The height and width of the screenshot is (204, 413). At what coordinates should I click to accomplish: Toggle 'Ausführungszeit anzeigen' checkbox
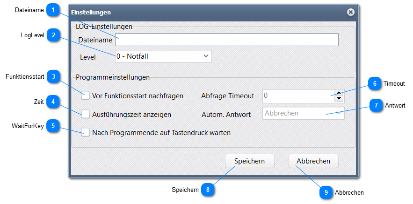point(86,114)
